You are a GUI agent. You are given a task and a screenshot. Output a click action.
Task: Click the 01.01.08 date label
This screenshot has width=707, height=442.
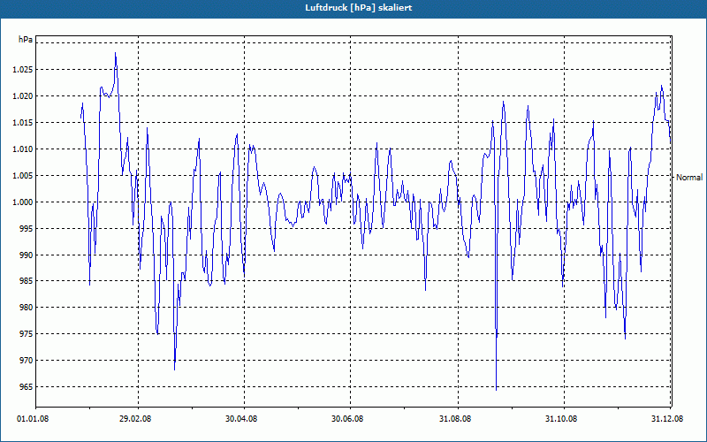coord(33,419)
